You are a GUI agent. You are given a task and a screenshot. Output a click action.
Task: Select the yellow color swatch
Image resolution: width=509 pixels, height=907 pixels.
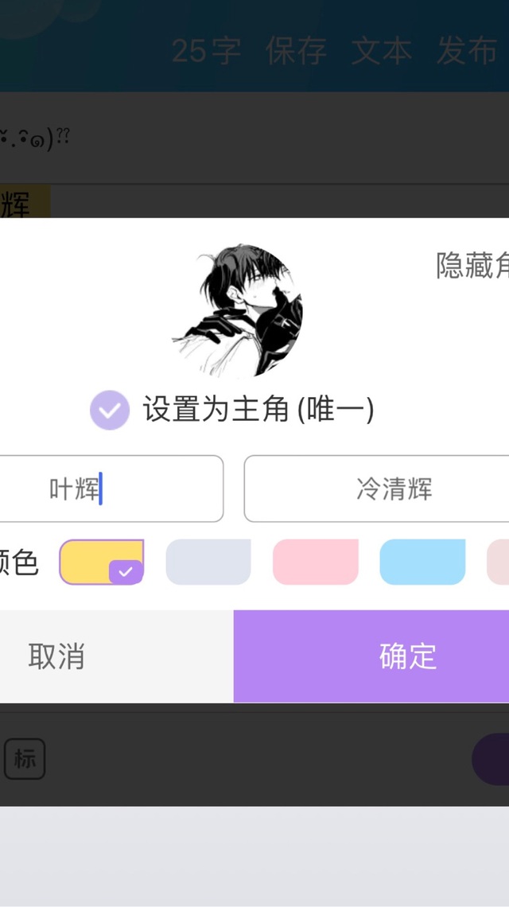pyautogui.click(x=101, y=562)
